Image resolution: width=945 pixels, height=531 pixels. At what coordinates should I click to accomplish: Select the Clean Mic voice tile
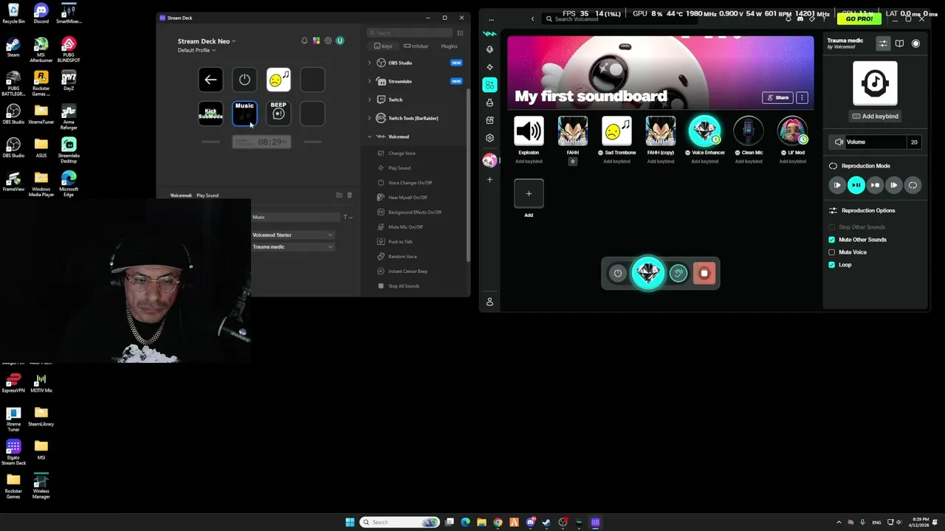click(x=748, y=131)
